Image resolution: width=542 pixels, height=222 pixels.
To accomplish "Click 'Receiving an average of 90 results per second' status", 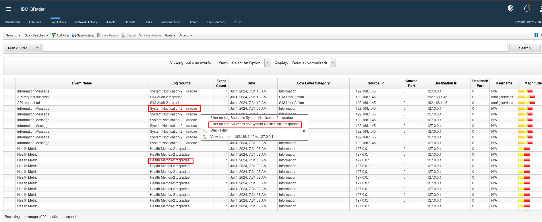I will tap(40, 217).
